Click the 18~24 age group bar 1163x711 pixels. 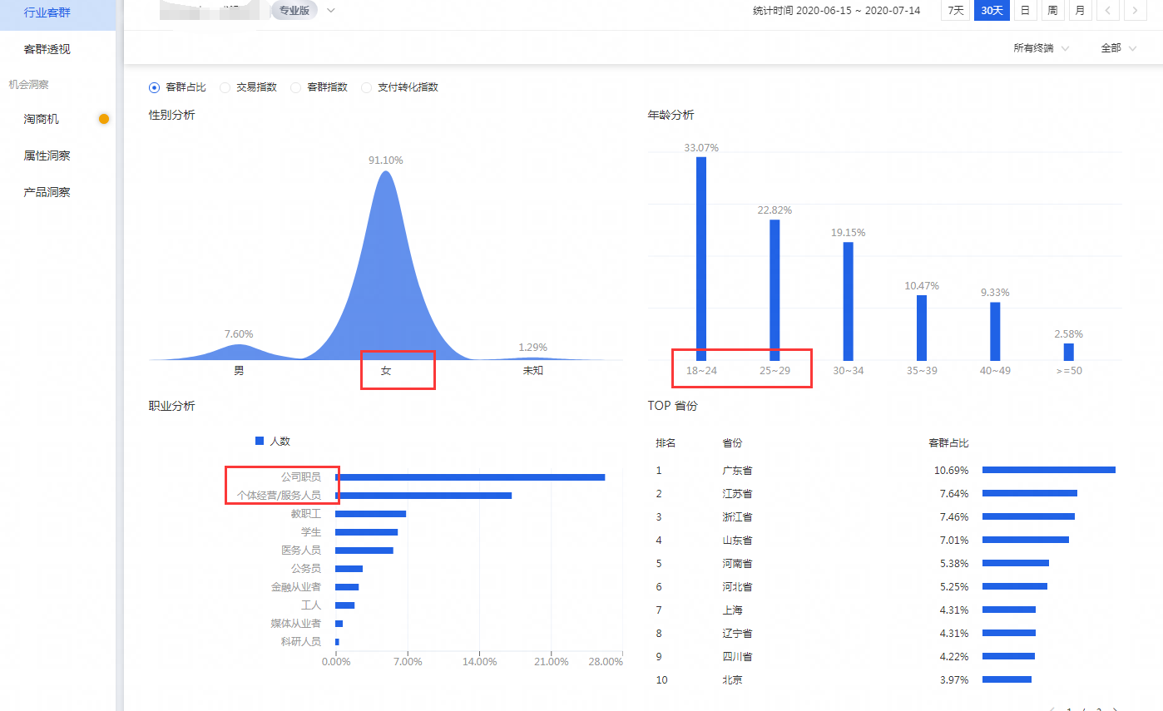click(x=701, y=258)
